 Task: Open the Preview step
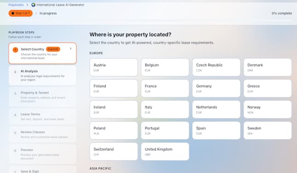point(43,154)
